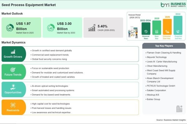
Task: Click the US$ 3.00 Billion value
Action: point(64,26)
